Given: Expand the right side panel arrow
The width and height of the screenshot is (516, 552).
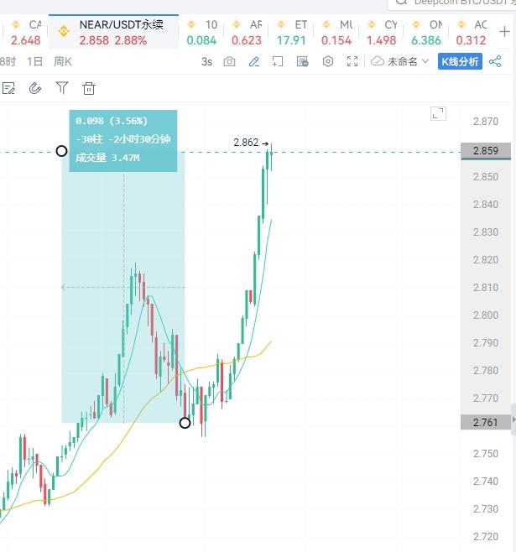Looking at the screenshot, I should click(x=513, y=419).
